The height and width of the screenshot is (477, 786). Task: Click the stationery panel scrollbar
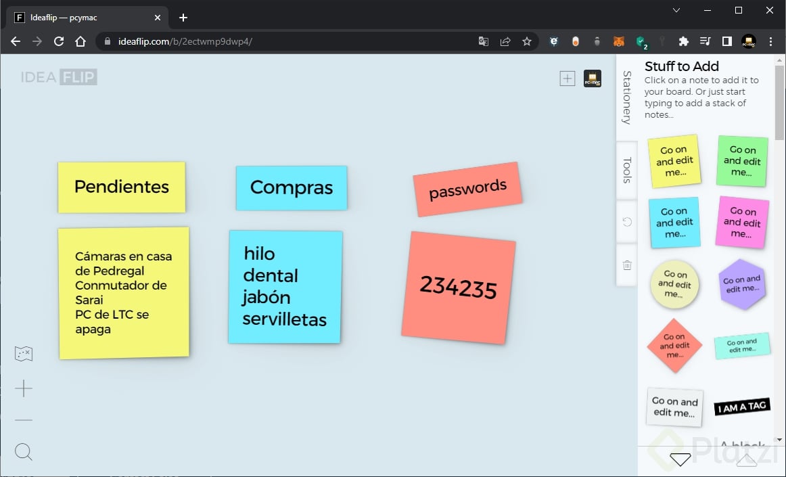pos(779,103)
